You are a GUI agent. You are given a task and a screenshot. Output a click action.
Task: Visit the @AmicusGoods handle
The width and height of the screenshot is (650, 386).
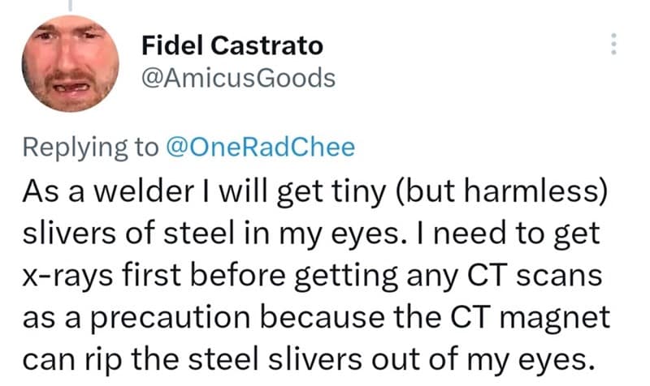coord(238,78)
